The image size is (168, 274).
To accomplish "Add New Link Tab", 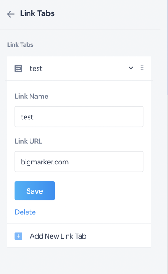I will (58, 236).
